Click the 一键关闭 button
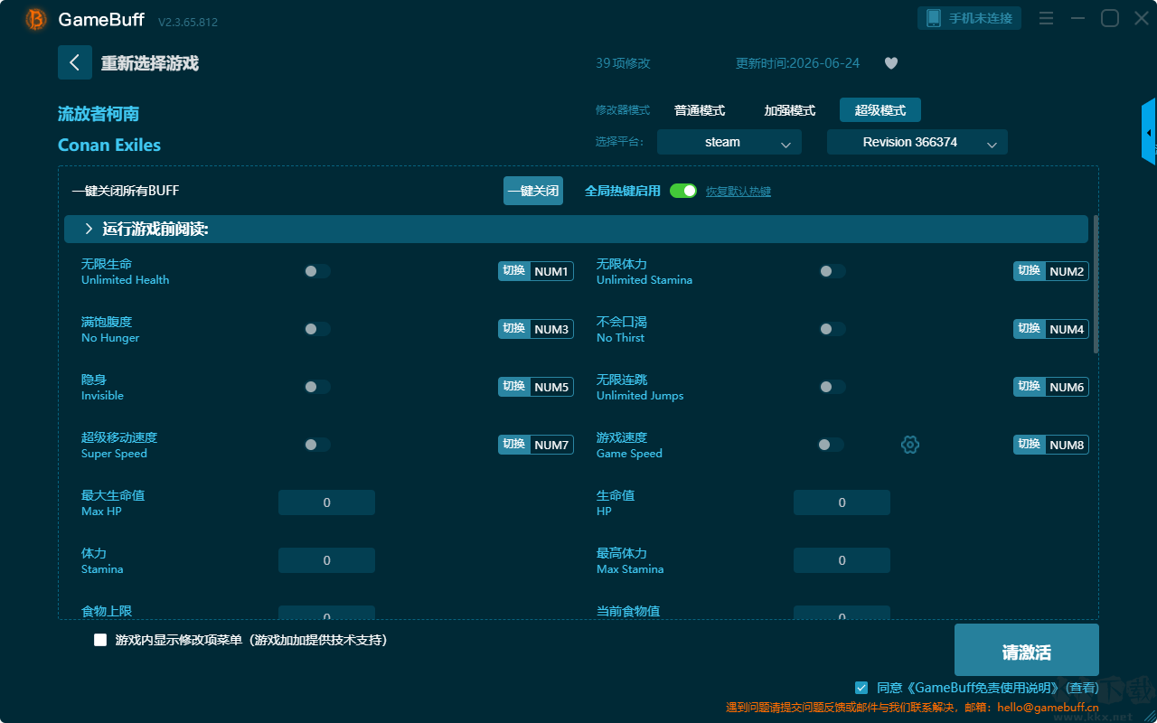The image size is (1157, 723). [533, 191]
